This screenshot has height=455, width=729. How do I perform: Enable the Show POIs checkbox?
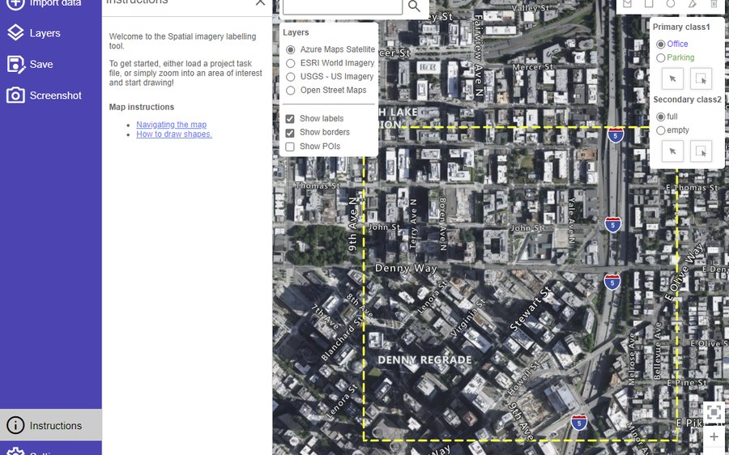coord(290,147)
